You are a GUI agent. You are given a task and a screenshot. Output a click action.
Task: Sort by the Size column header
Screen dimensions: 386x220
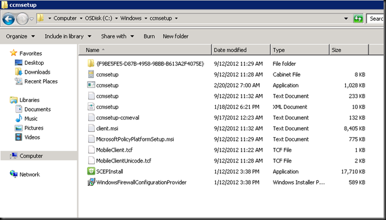(349, 50)
